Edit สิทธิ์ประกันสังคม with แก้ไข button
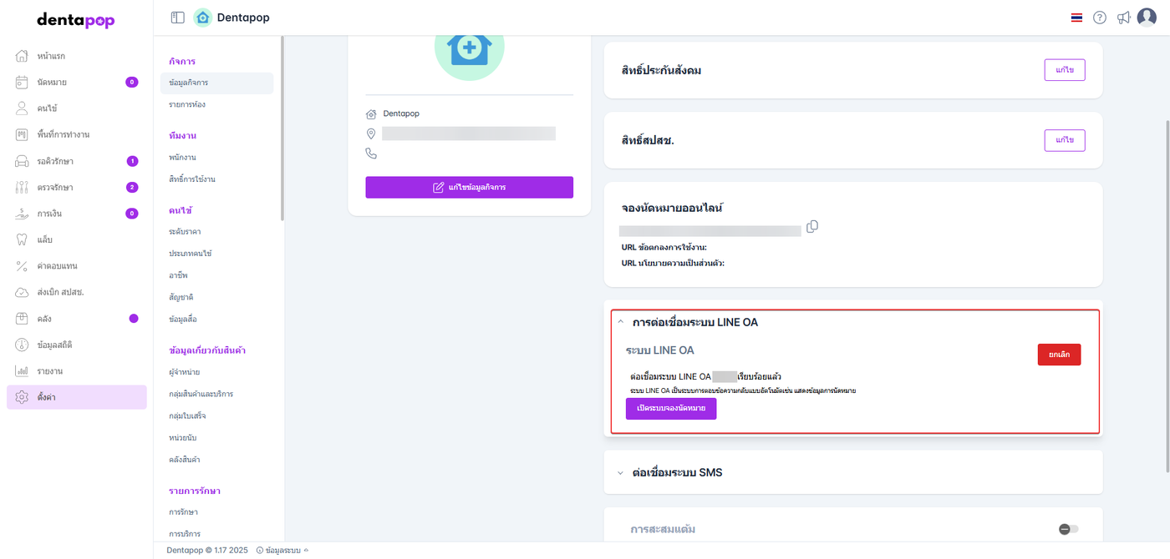The height and width of the screenshot is (559, 1170). [x=1065, y=70]
